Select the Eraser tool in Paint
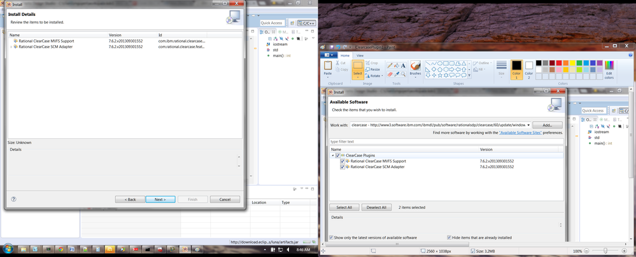Viewport: 636px width, 257px height. pos(390,74)
